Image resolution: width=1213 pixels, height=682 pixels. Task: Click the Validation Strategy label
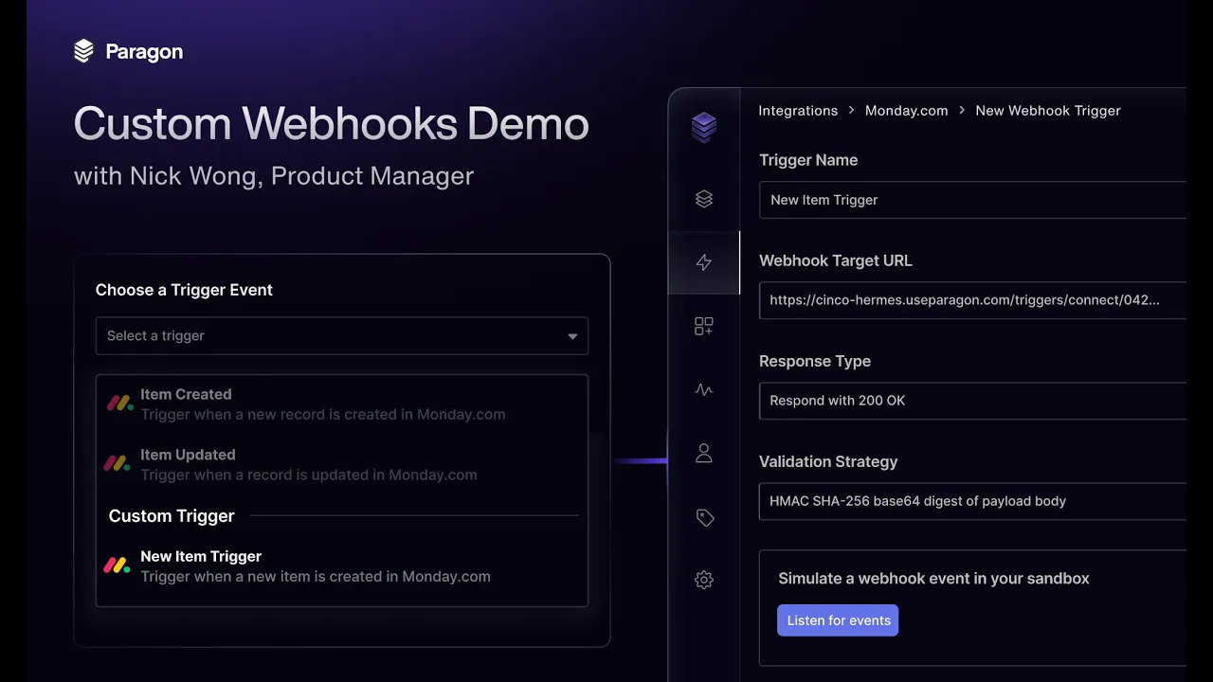[828, 461]
